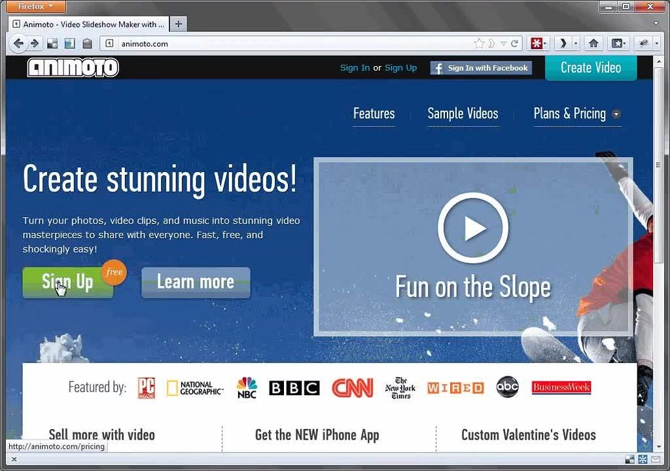Click the New York Times logo

[x=400, y=388]
